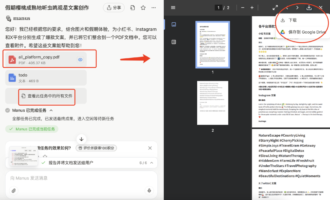Click 查看此任务中的所有文件 link
330x200 pixels.
(x=47, y=96)
